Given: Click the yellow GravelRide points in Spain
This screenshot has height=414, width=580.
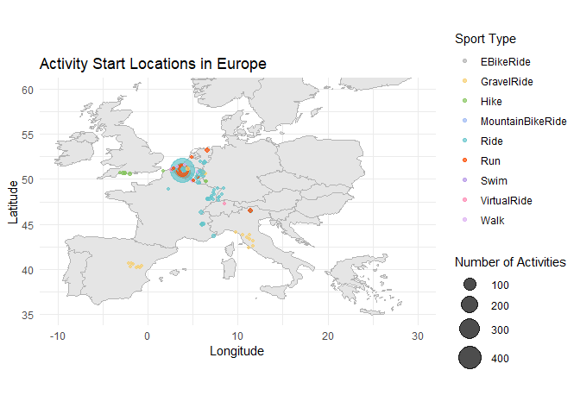Looking at the screenshot, I should (134, 265).
